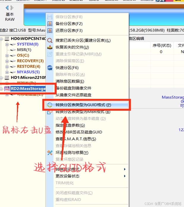Select 坏道检测与修复(Y) menu entry
The height and width of the screenshot is (207, 184).
(72, 152)
